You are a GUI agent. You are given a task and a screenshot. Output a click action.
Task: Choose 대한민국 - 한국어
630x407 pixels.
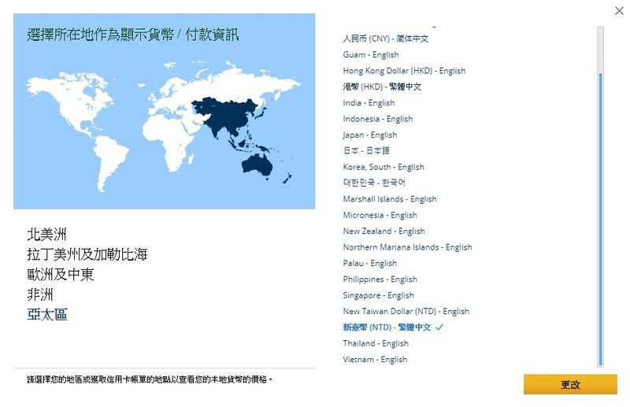[x=374, y=183]
